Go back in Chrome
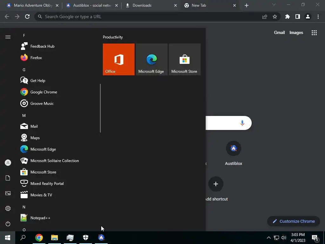Image resolution: width=325 pixels, height=244 pixels. pos(7,17)
